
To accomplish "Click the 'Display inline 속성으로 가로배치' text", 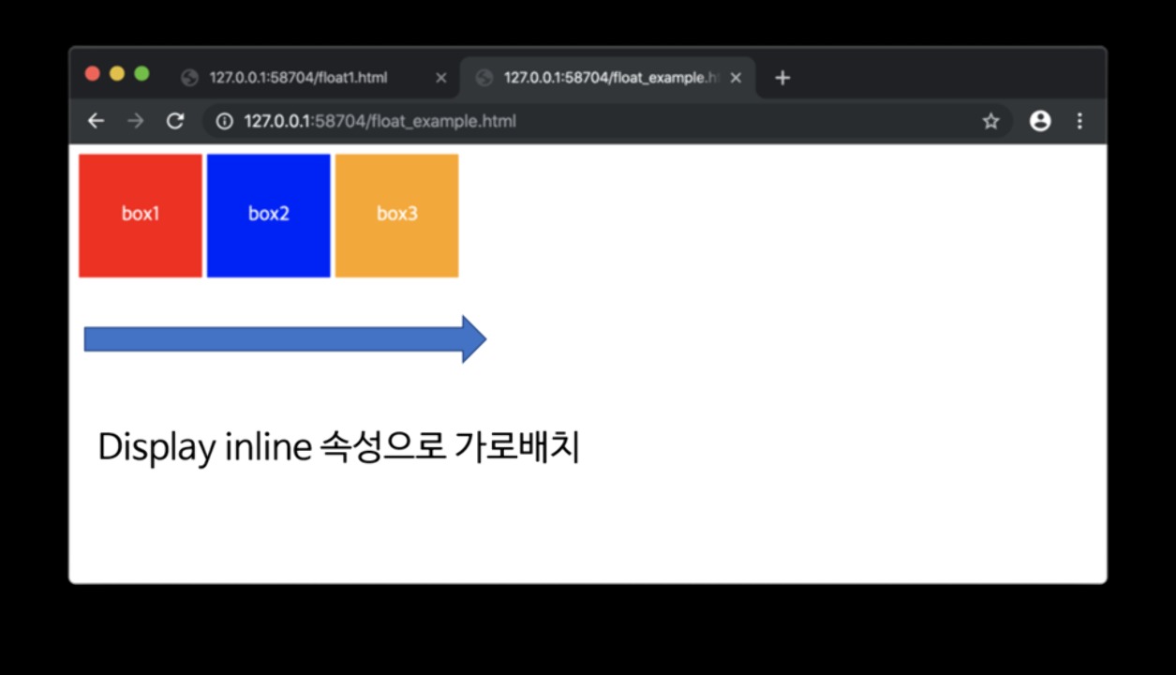I will [x=339, y=447].
